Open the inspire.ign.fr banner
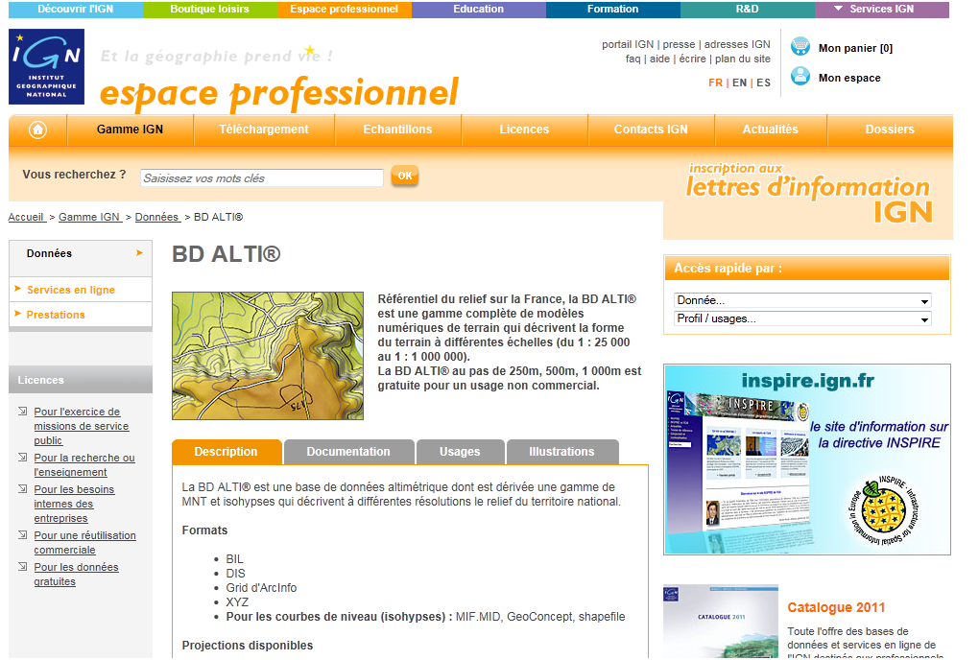This screenshot has height=660, width=979. [x=807, y=460]
